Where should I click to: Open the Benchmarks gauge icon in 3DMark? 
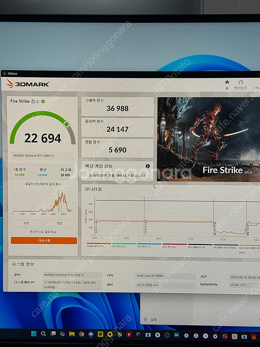[x=241, y=82]
